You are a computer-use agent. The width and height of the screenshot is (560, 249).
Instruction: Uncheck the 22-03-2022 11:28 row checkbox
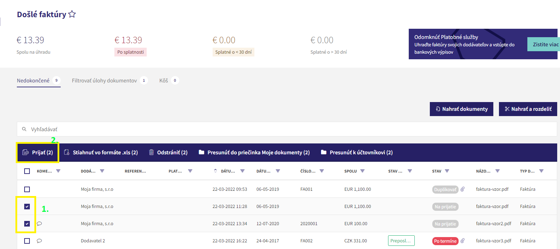[27, 207]
